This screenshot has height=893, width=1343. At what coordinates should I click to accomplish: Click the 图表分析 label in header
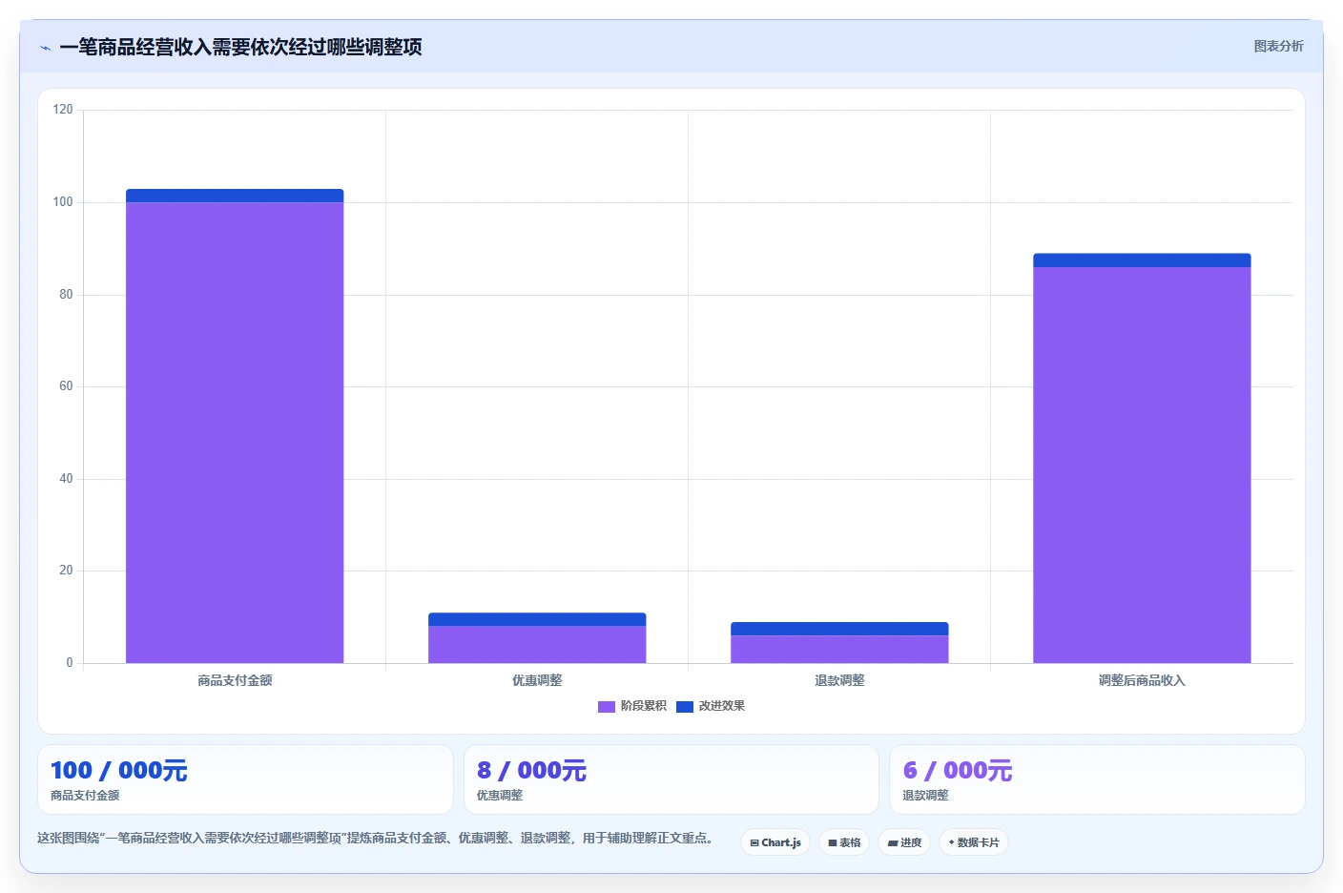[1278, 46]
